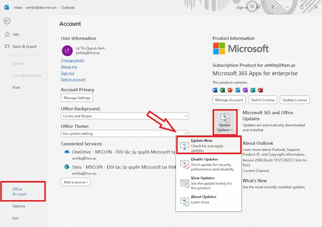Image resolution: width=322 pixels, height=227 pixels.
Task: Click the help question mark icon
Action: [272, 7]
